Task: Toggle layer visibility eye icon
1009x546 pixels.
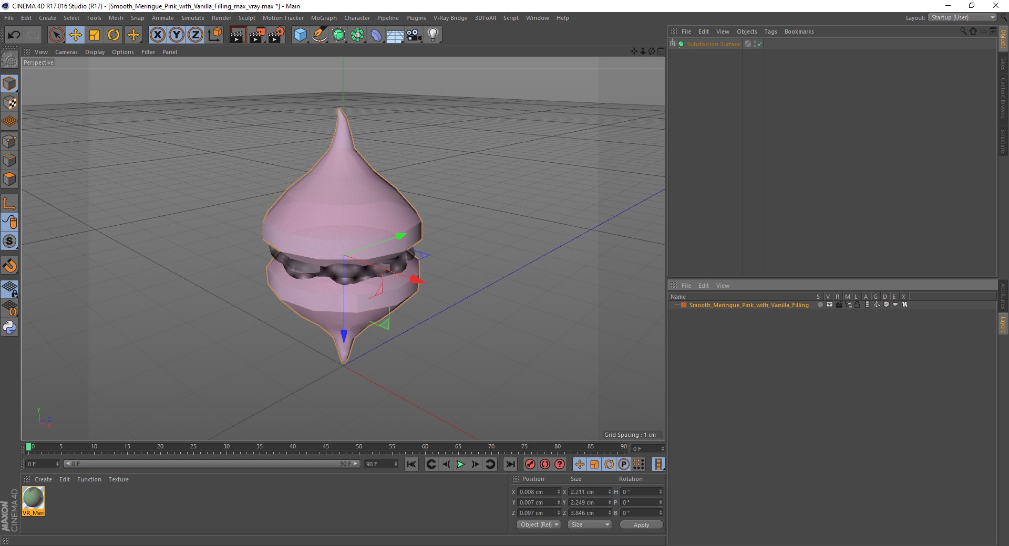Action: tap(829, 304)
